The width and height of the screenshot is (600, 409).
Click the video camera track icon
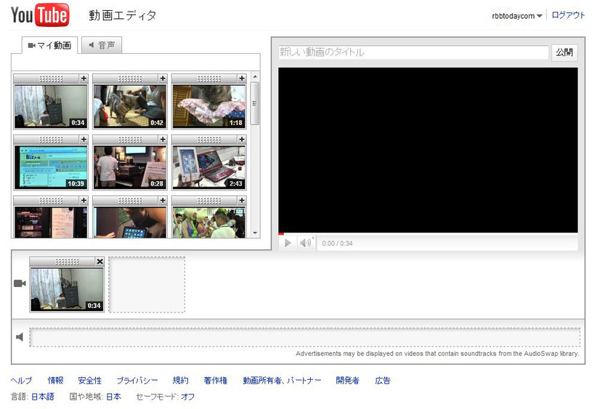pos(20,283)
